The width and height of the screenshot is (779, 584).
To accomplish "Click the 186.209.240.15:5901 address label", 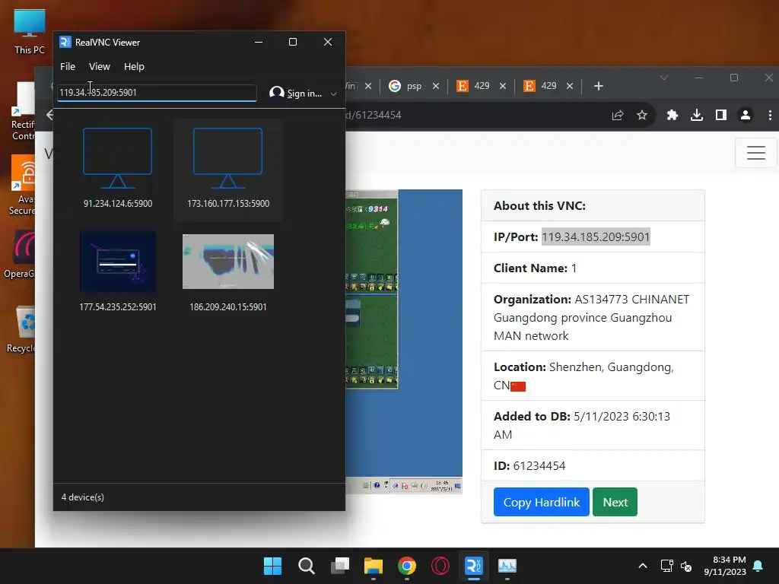I will (228, 307).
